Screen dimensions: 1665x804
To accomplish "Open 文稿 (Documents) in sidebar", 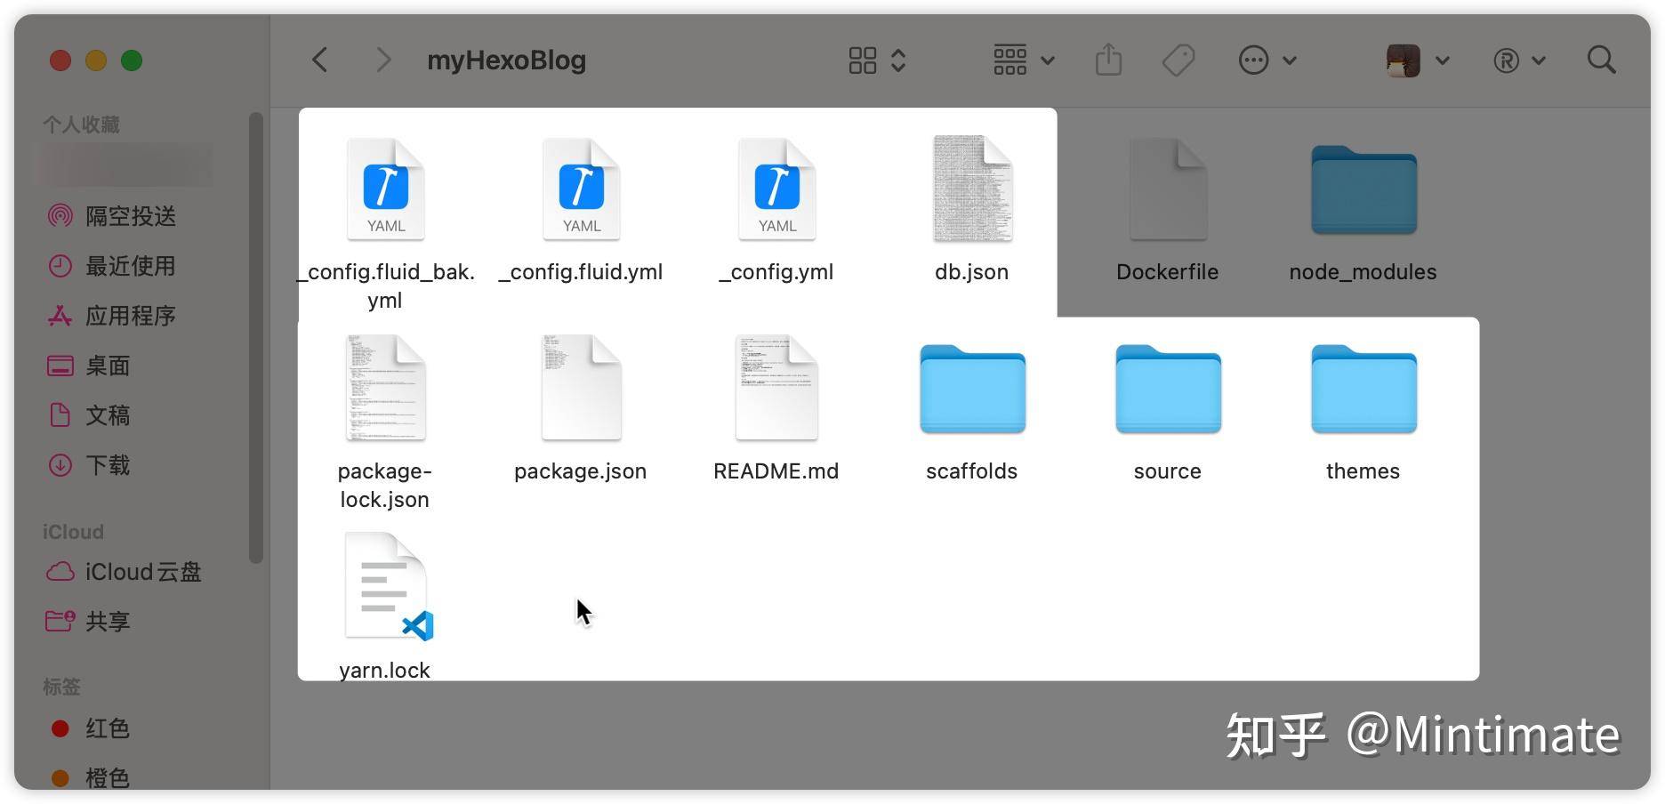I will [89, 415].
